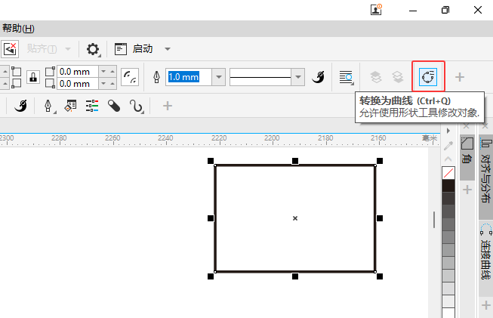Click the user account icon in title bar

point(376,10)
